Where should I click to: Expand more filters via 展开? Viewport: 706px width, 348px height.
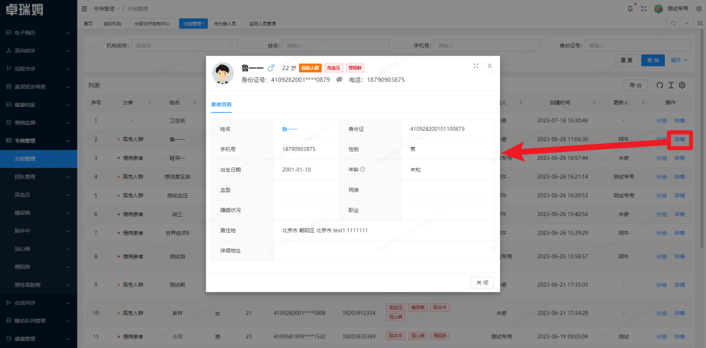679,60
